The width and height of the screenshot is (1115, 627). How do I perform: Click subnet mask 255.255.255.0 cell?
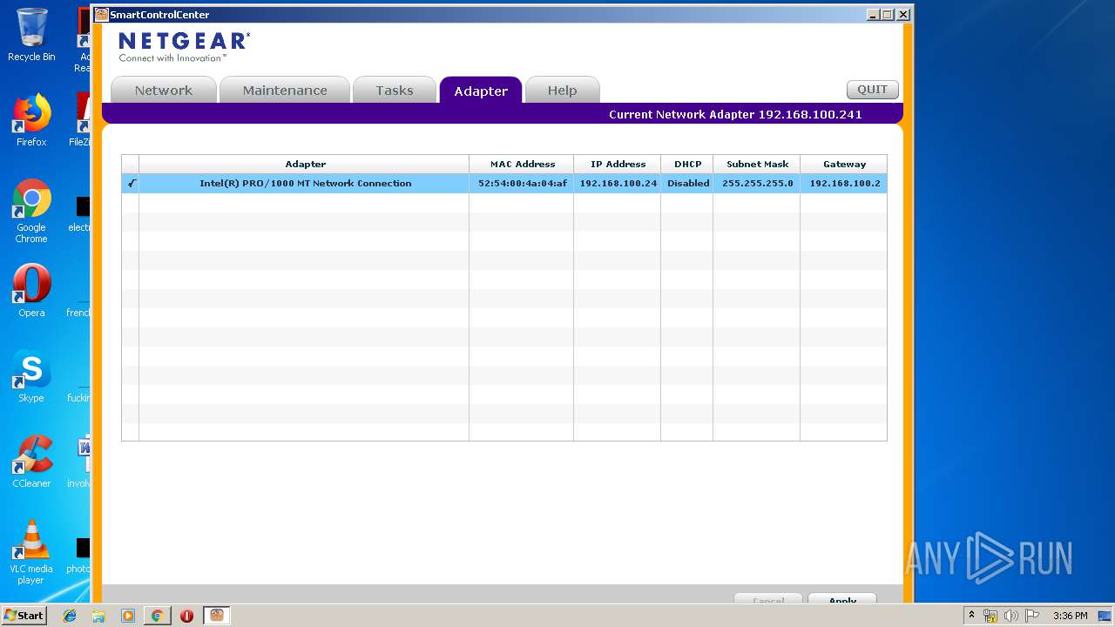click(x=757, y=184)
